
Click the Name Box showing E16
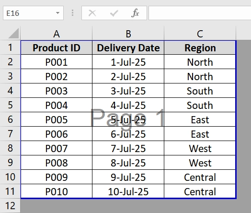click(33, 13)
